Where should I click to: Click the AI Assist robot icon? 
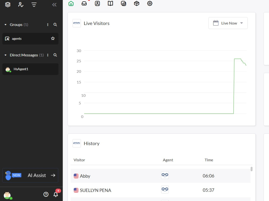pyautogui.click(x=8, y=176)
